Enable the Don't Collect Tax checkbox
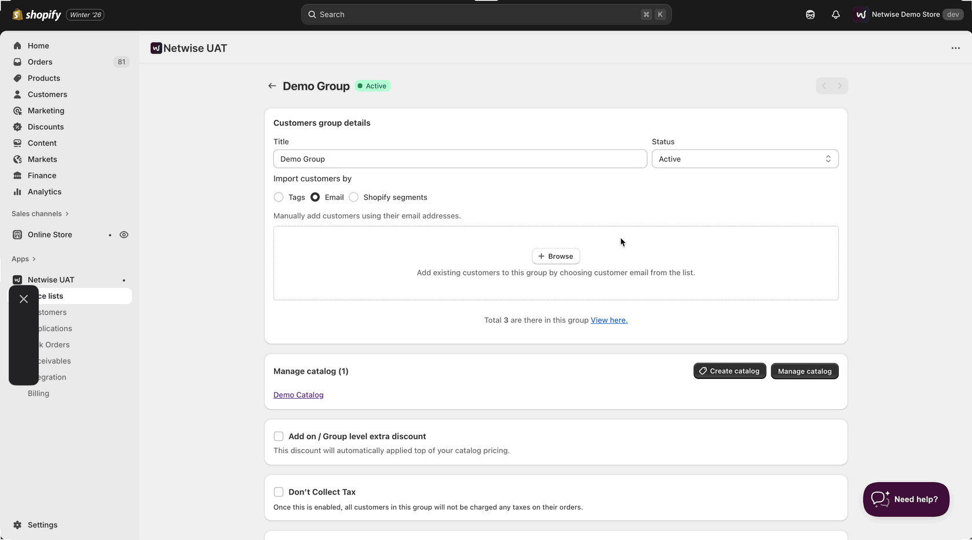 (279, 492)
